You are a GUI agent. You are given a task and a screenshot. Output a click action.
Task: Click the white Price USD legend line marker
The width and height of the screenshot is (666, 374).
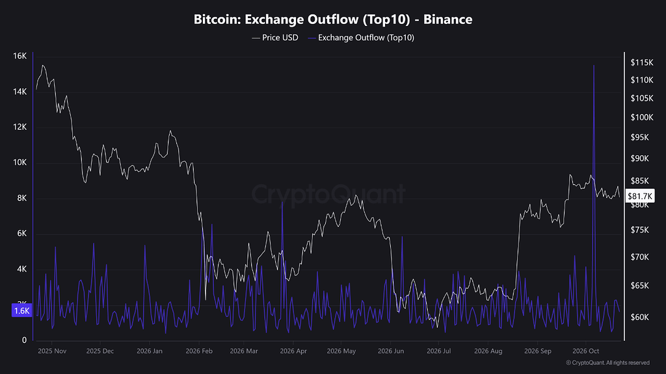pyautogui.click(x=256, y=38)
